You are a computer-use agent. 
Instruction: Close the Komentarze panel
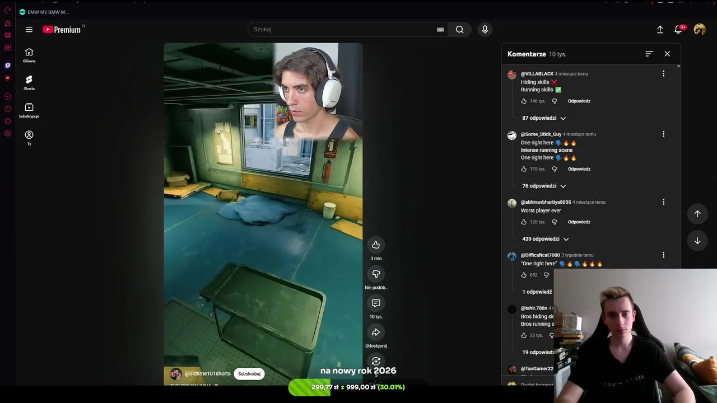pos(667,54)
